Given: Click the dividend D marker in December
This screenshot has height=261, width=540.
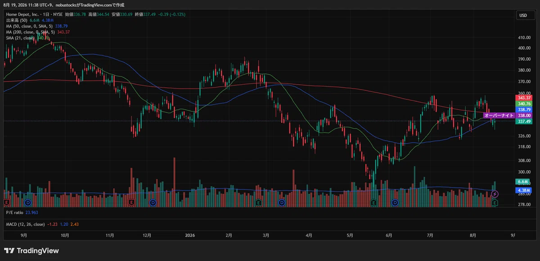Looking at the screenshot, I should click(x=153, y=203).
